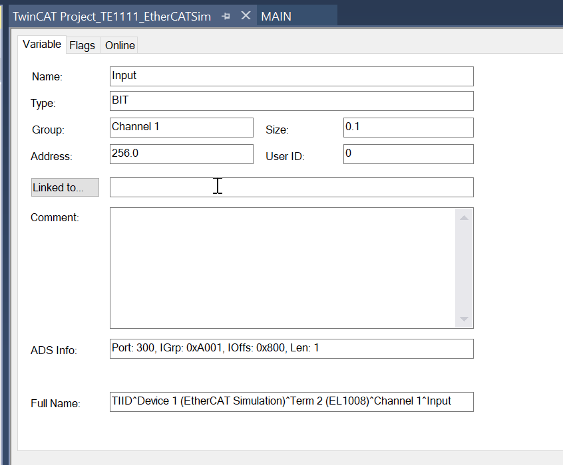Click the User ID: label

point(285,156)
